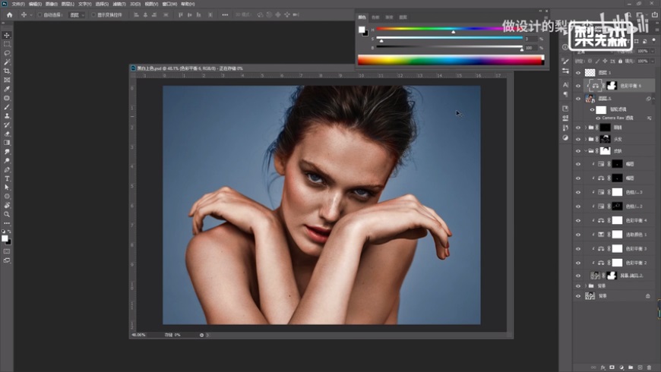Select the Gradient tool

pos(7,143)
